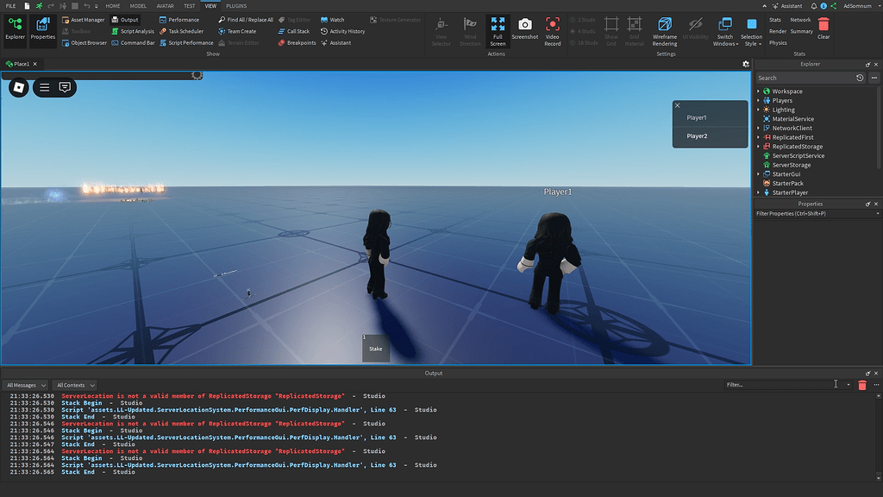Open the Assistant button in title bar
This screenshot has height=497, width=883.
[x=787, y=6]
